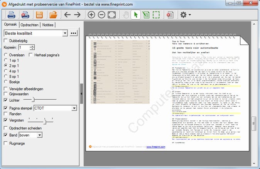Go to previous page with left arrow

coord(68,15)
